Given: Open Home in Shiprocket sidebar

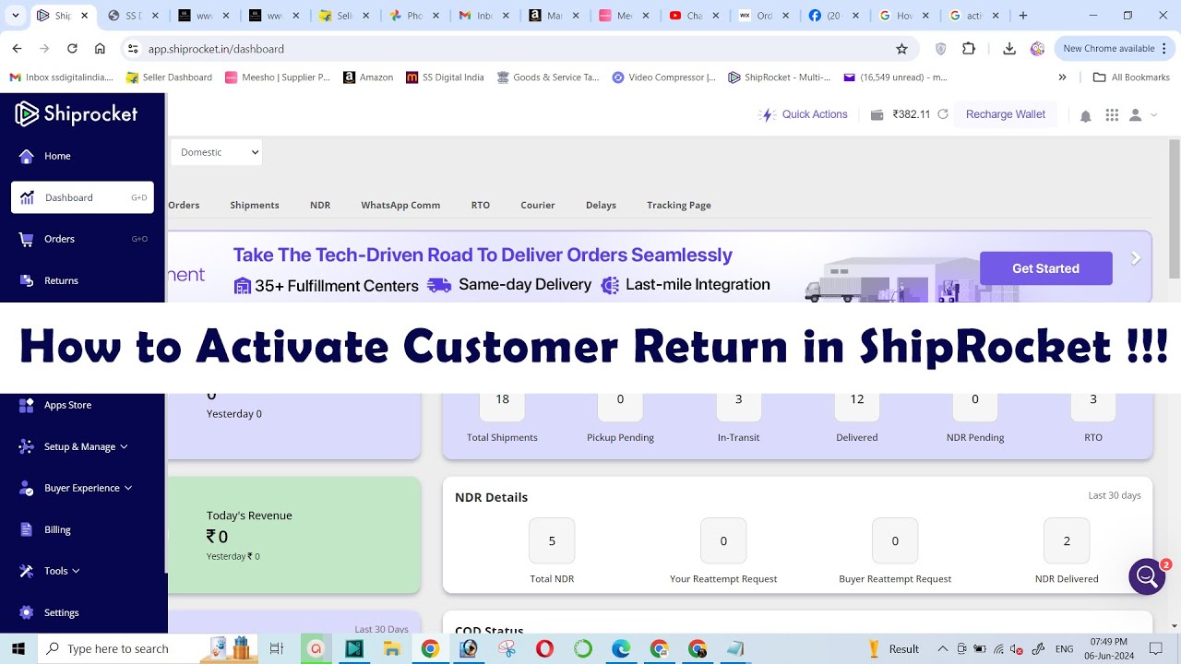Looking at the screenshot, I should pos(57,156).
